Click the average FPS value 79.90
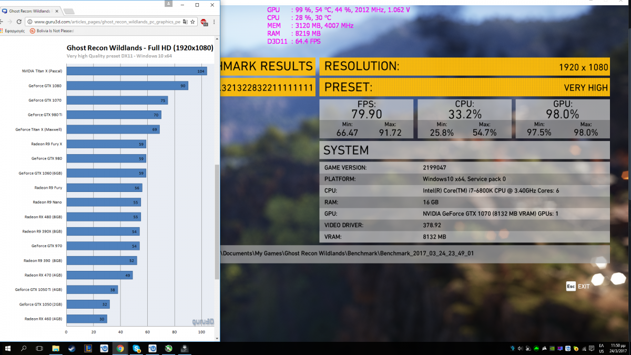Viewport: 631px width, 355px height. click(367, 114)
